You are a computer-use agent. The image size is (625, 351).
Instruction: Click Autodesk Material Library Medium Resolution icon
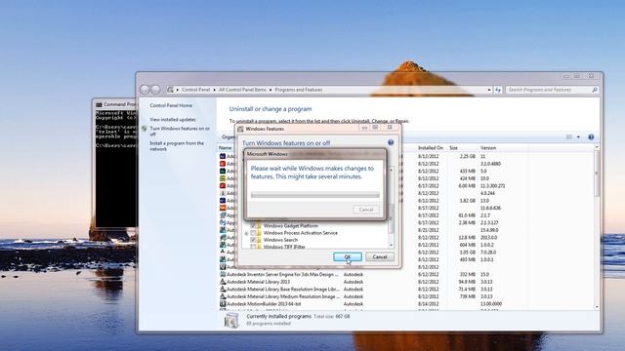[x=223, y=296]
